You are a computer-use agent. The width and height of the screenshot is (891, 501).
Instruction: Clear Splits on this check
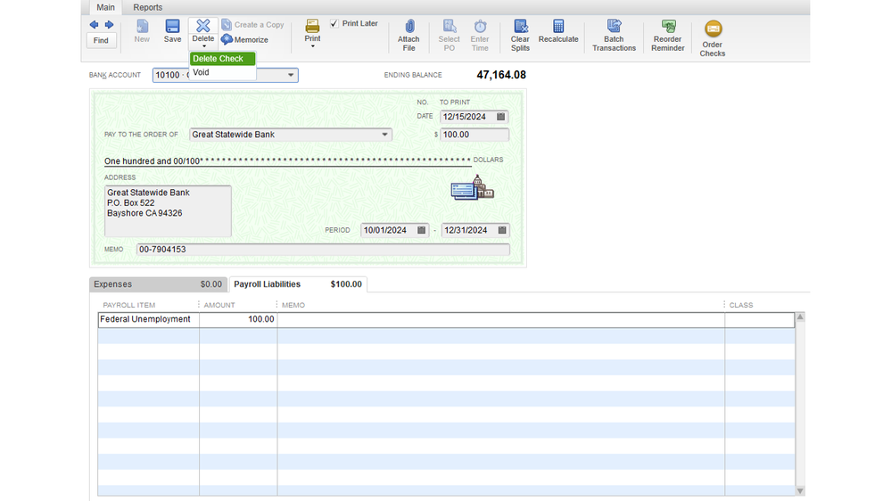pyautogui.click(x=520, y=36)
